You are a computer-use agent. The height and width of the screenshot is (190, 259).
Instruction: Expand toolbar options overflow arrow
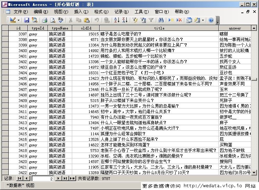coord(218,20)
